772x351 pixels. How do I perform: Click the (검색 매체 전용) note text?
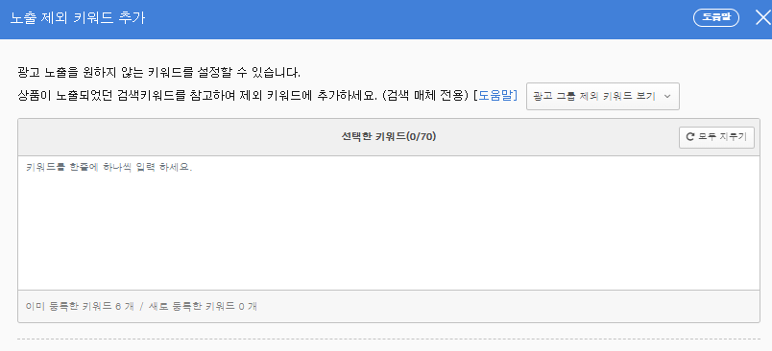coord(422,96)
